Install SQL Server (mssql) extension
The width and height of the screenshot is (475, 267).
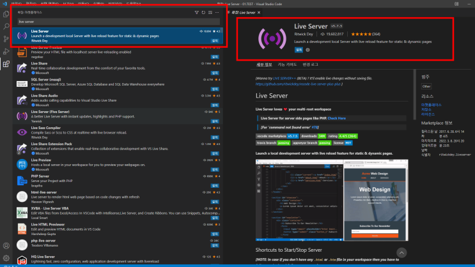[215, 89]
